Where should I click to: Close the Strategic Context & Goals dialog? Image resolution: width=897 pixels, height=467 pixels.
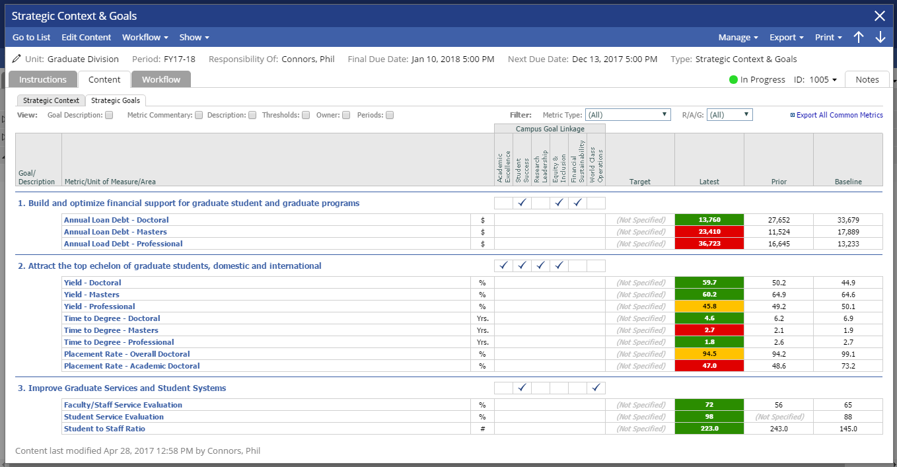tap(879, 16)
